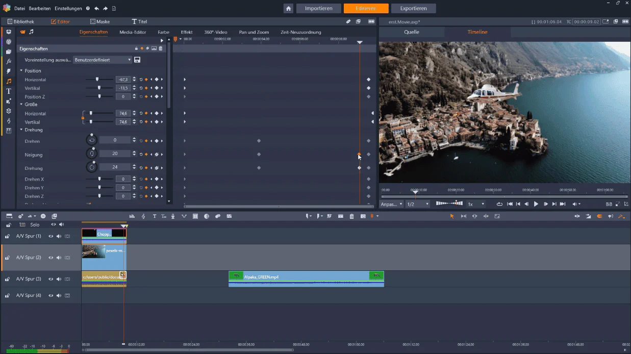Toggle loop playback icon in preview
Image resolution: width=631 pixels, height=354 pixels.
tap(499, 204)
